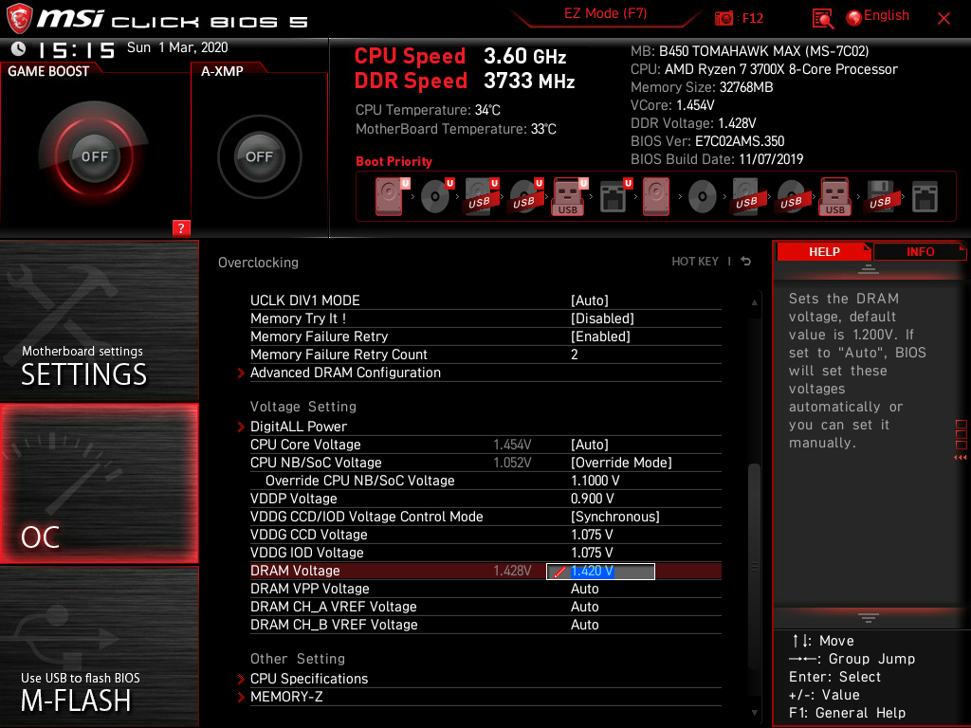971x728 pixels.
Task: Open the HOT KEY menu
Action: [x=695, y=262]
